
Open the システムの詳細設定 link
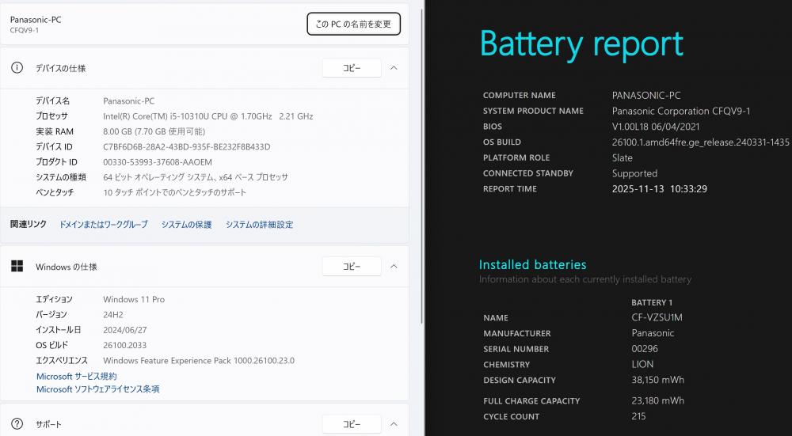259,225
